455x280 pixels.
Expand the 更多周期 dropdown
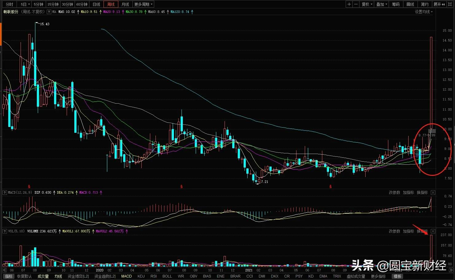[x=143, y=4]
